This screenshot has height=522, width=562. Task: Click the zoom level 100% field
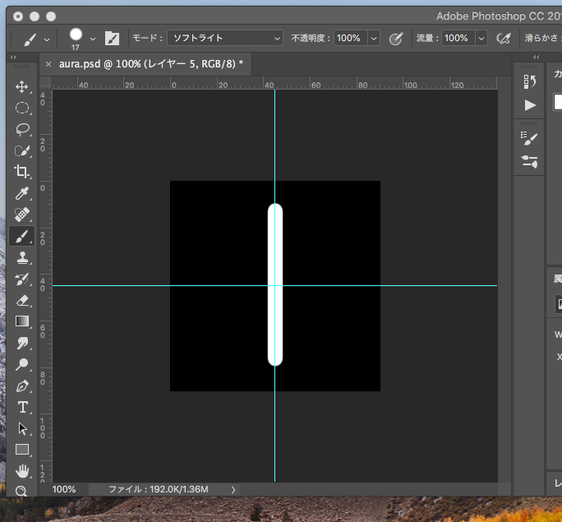pyautogui.click(x=64, y=490)
